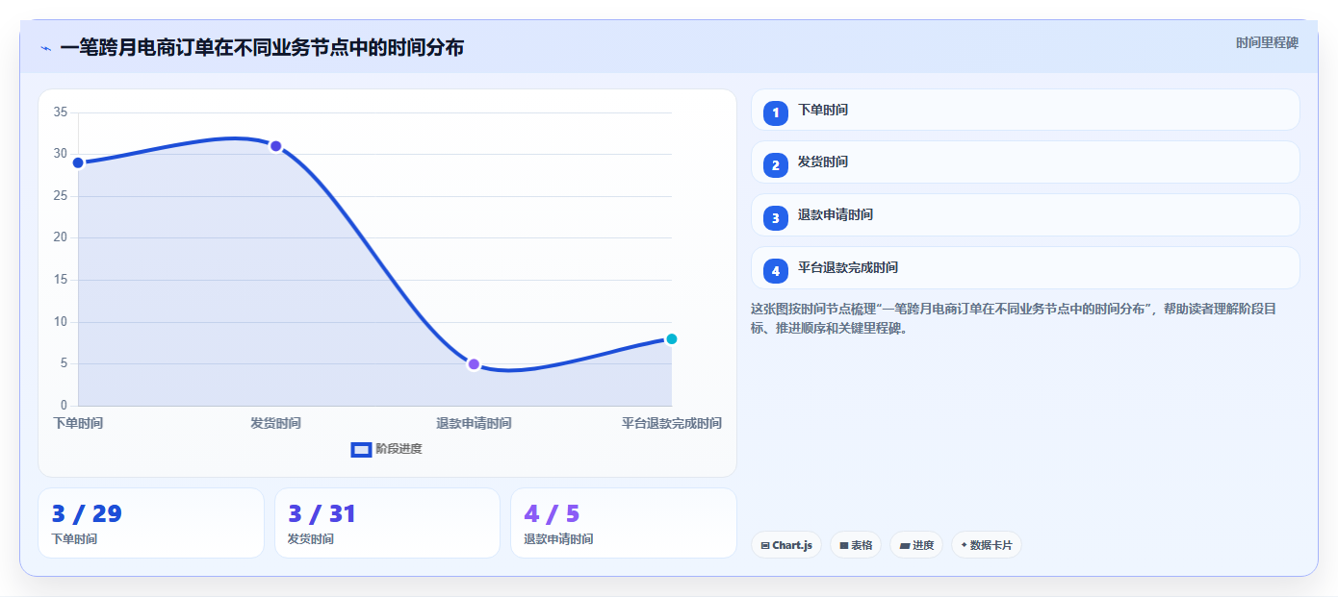Image resolution: width=1338 pixels, height=597 pixels.
Task: Click the 退款申请时间 purple data point
Action: coord(474,364)
